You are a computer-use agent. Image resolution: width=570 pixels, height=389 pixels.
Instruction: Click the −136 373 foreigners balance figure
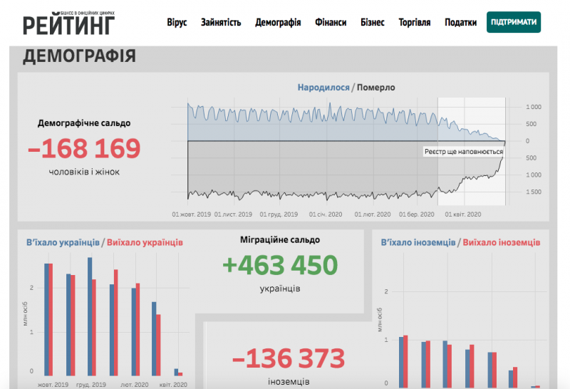coord(288,359)
